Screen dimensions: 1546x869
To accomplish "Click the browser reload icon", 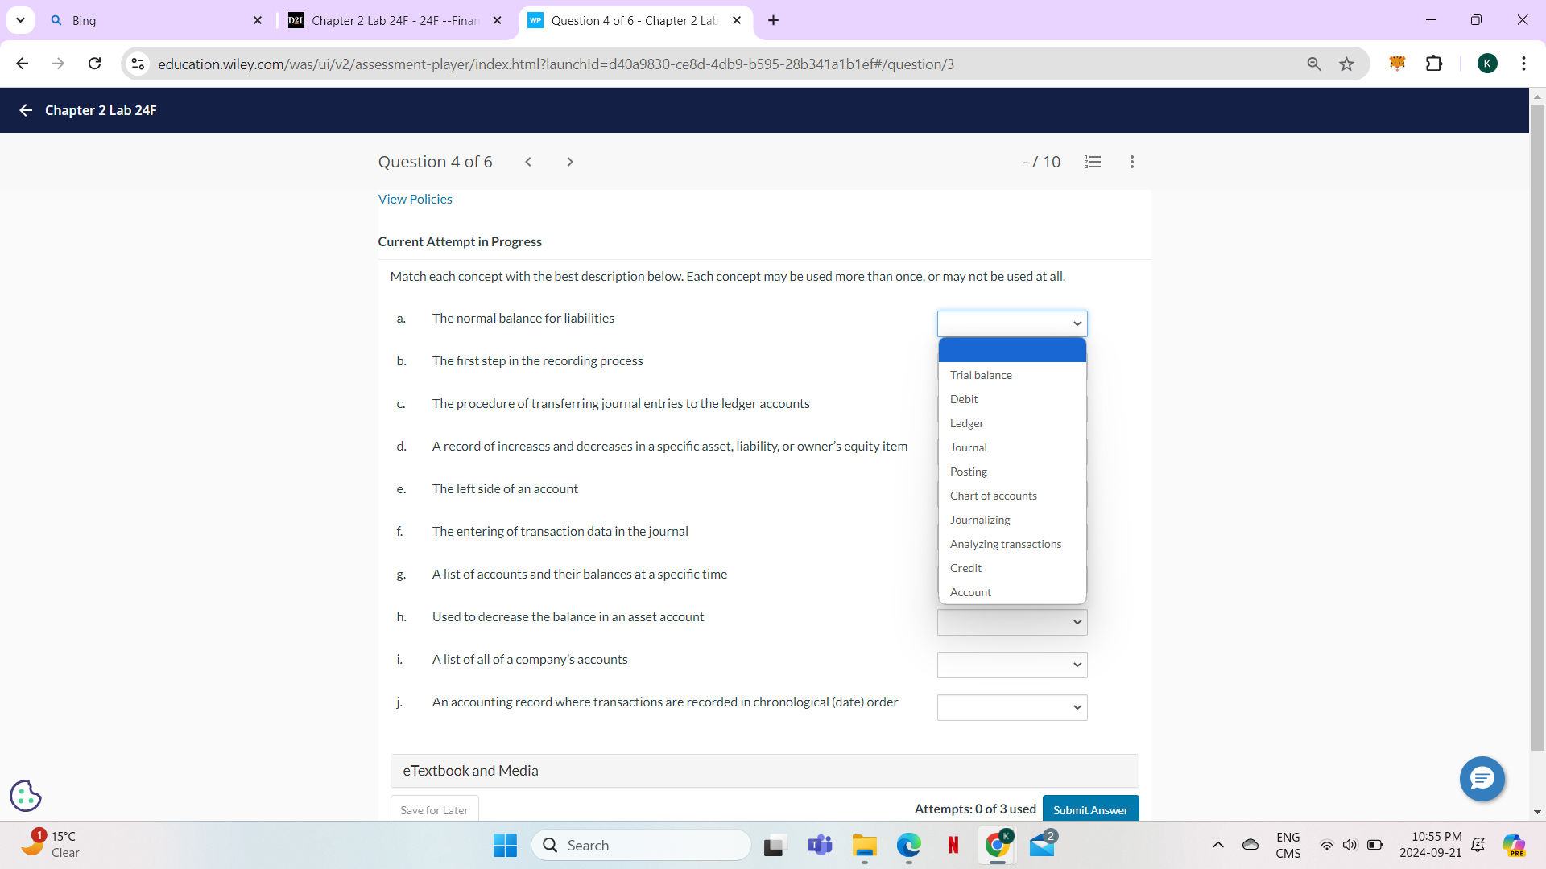I will click(94, 64).
